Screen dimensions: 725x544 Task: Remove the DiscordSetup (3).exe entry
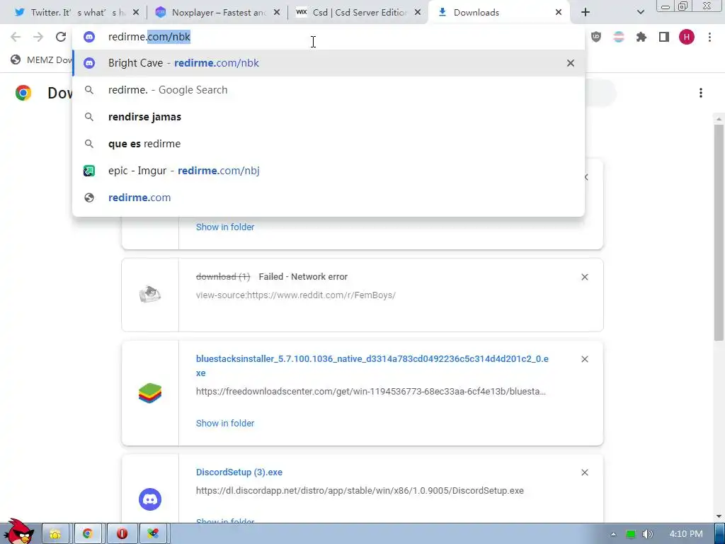pyautogui.click(x=584, y=472)
